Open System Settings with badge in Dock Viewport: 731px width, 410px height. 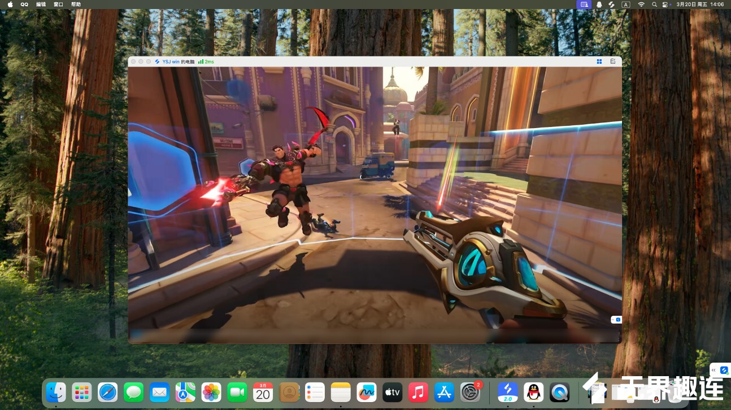470,392
